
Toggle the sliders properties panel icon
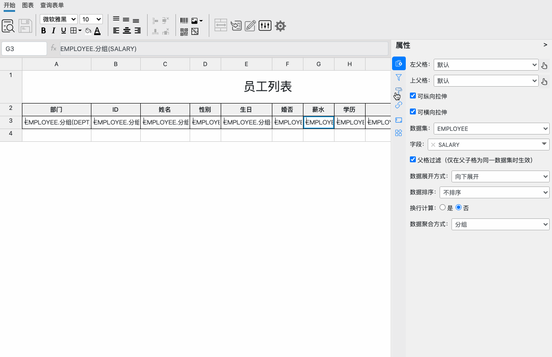click(x=265, y=26)
